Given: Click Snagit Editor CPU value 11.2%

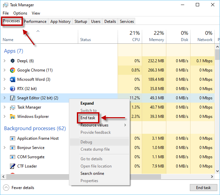Looking at the screenshot, I should pyautogui.click(x=135, y=98).
